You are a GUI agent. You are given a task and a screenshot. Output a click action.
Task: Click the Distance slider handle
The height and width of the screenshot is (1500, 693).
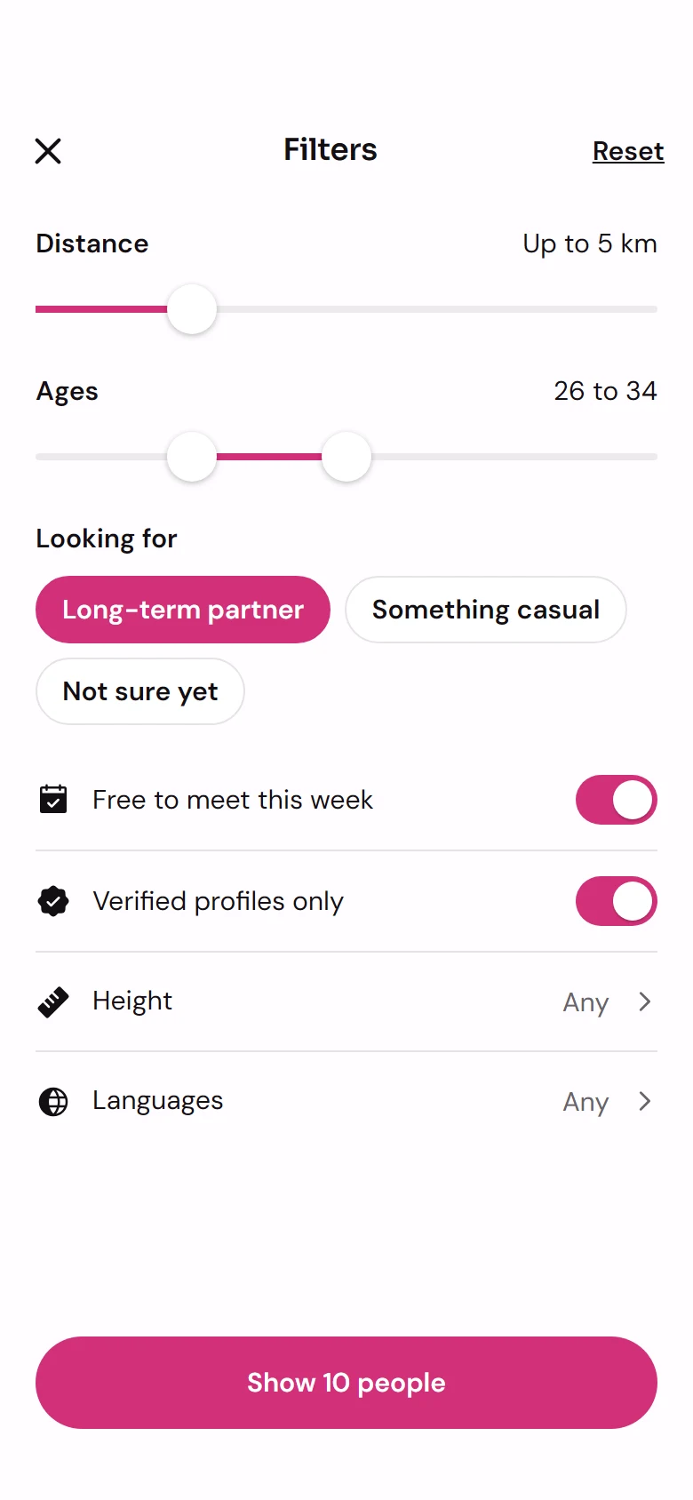click(x=192, y=309)
